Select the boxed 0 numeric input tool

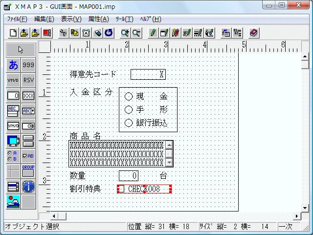(x=13, y=95)
